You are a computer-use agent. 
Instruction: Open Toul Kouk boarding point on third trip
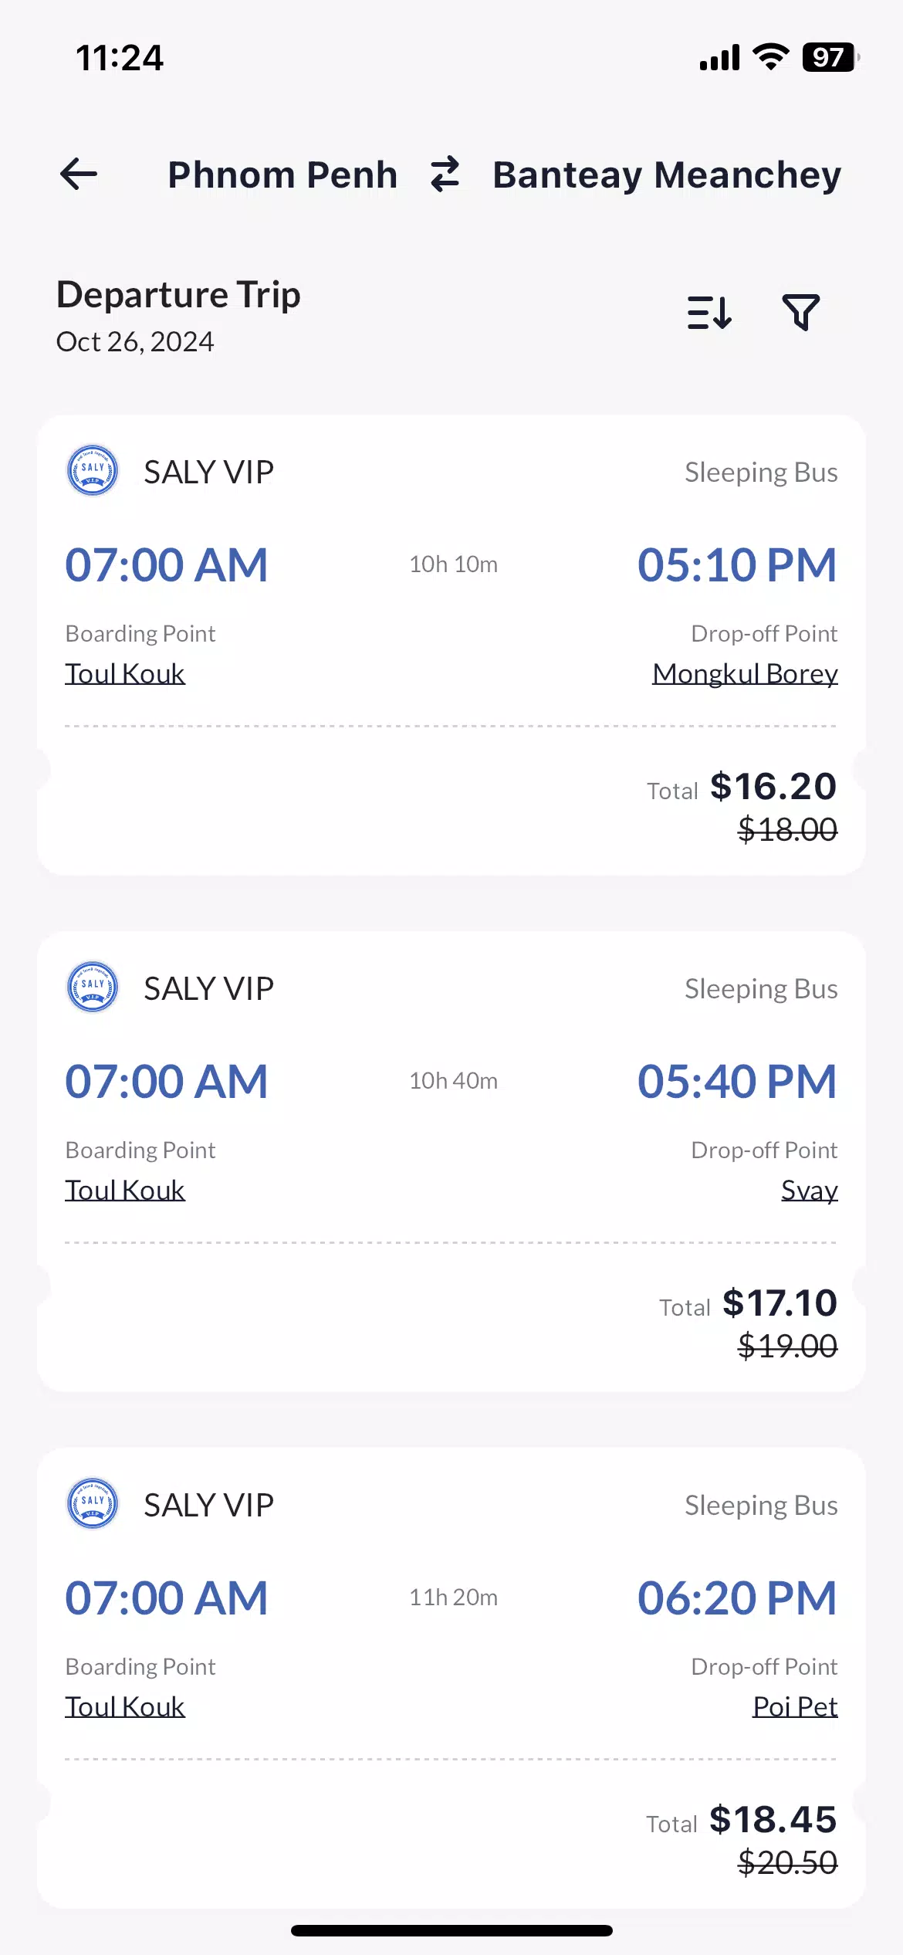pos(125,1707)
